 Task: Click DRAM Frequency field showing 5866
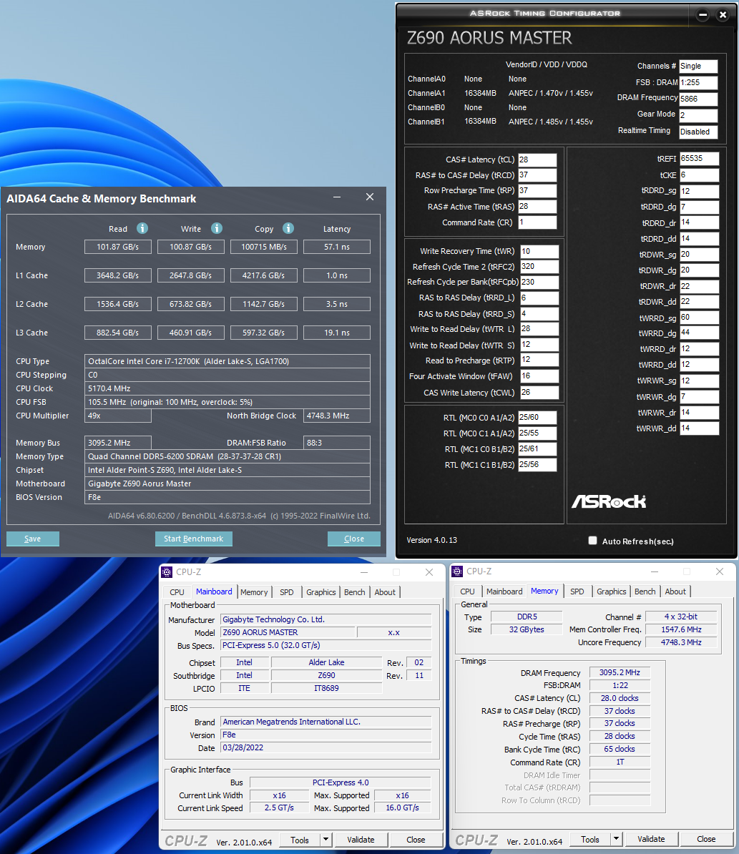coord(698,99)
